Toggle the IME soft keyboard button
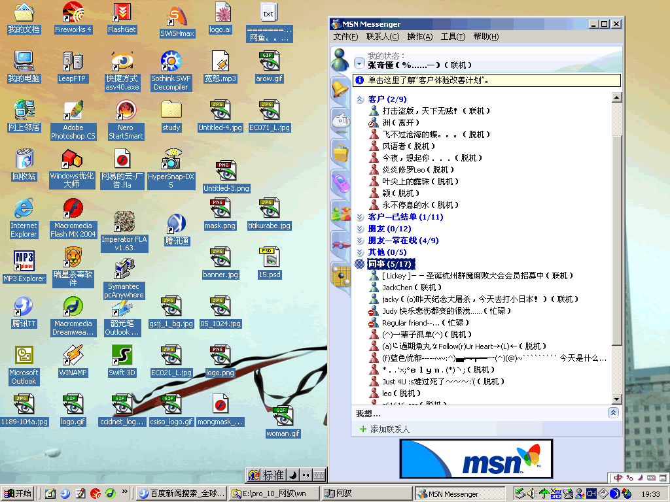The image size is (670, 502). tap(319, 475)
